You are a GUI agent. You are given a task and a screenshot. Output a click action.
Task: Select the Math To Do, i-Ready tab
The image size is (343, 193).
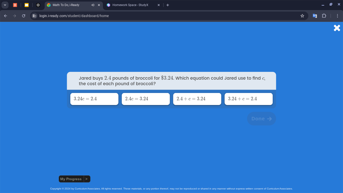(x=66, y=5)
